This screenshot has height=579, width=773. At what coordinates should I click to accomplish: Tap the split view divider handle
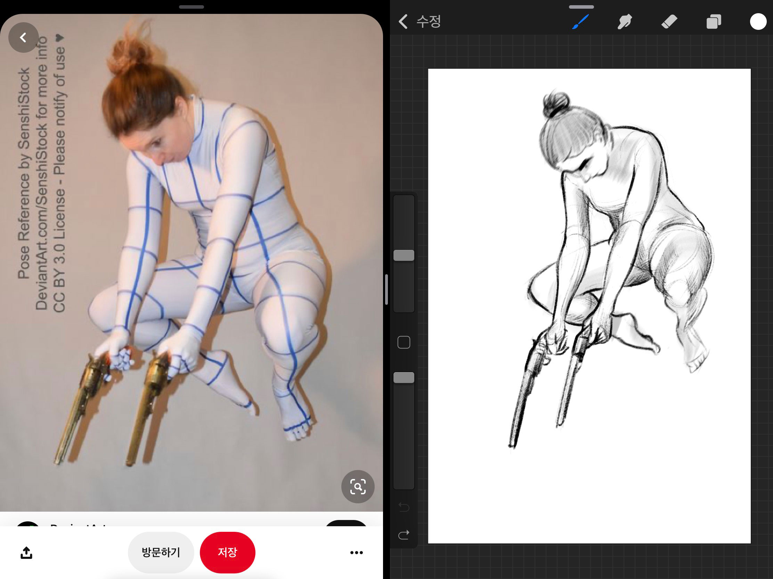(386, 289)
